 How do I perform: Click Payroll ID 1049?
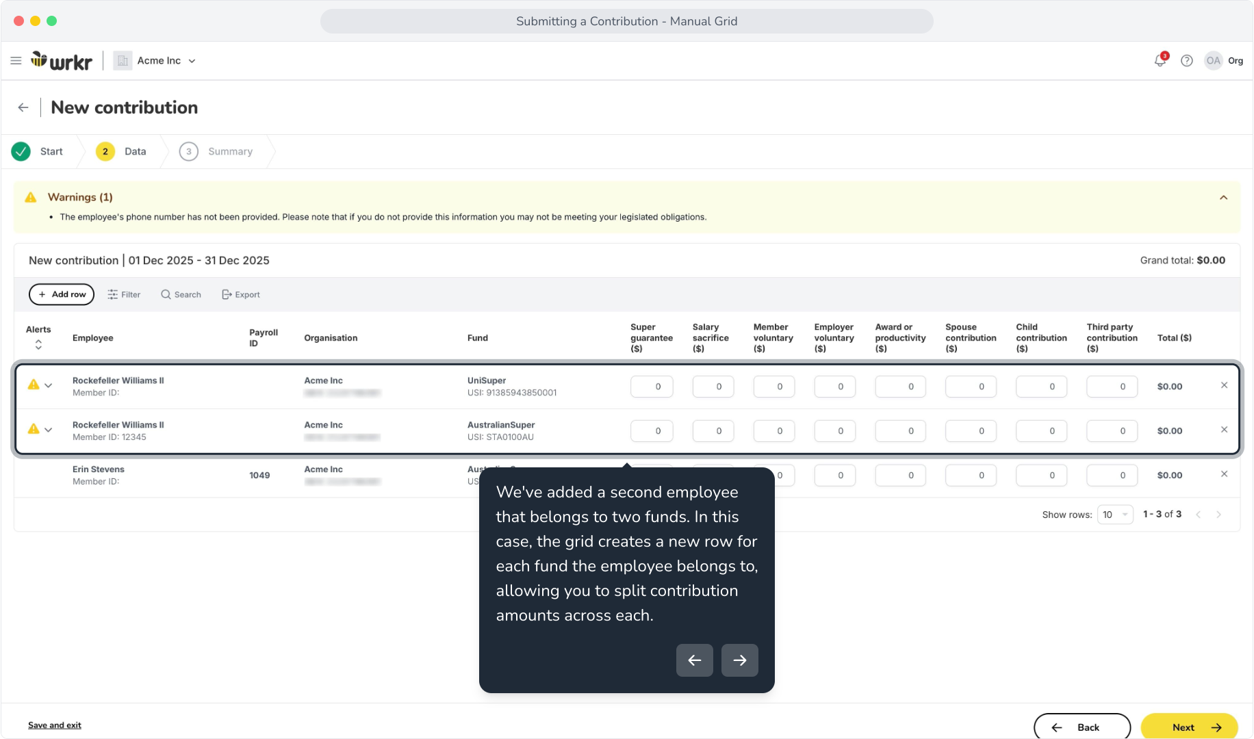click(x=259, y=476)
